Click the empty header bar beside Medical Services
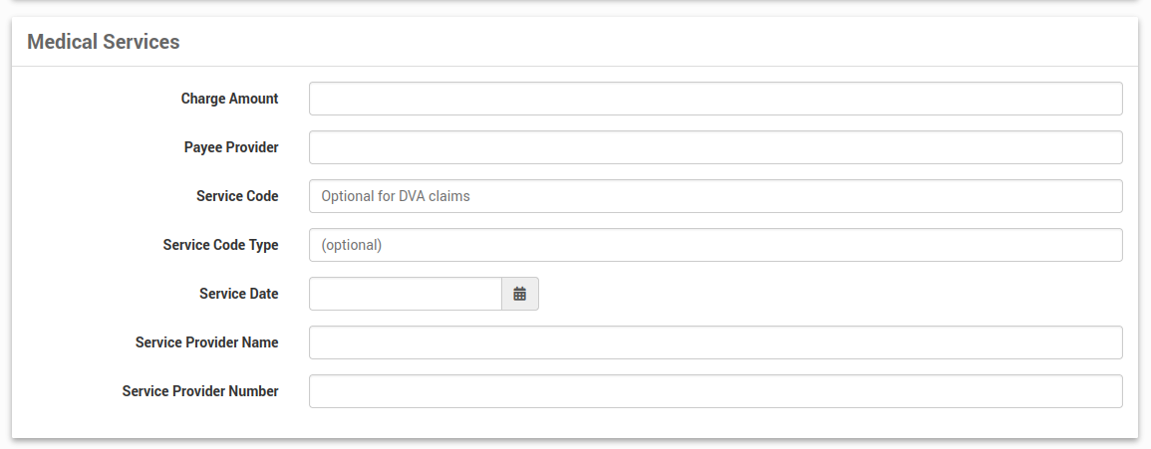 (x=648, y=42)
